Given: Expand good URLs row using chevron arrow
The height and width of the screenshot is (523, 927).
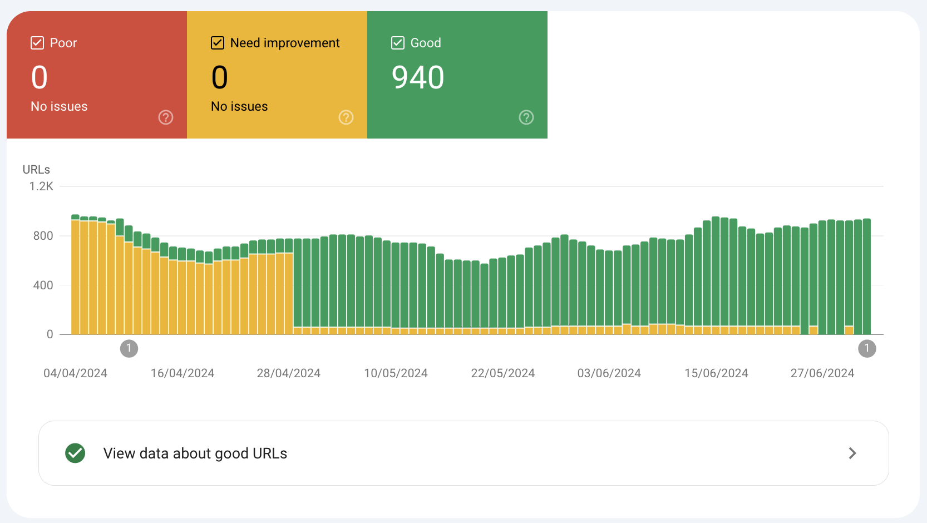Looking at the screenshot, I should pyautogui.click(x=852, y=453).
